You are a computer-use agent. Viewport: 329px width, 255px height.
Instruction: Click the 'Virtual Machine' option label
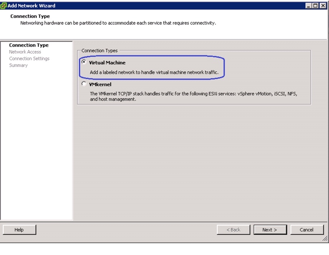[107, 63]
